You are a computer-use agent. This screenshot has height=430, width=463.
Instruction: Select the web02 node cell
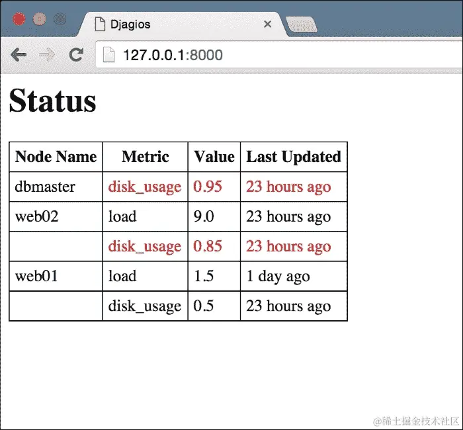56,216
